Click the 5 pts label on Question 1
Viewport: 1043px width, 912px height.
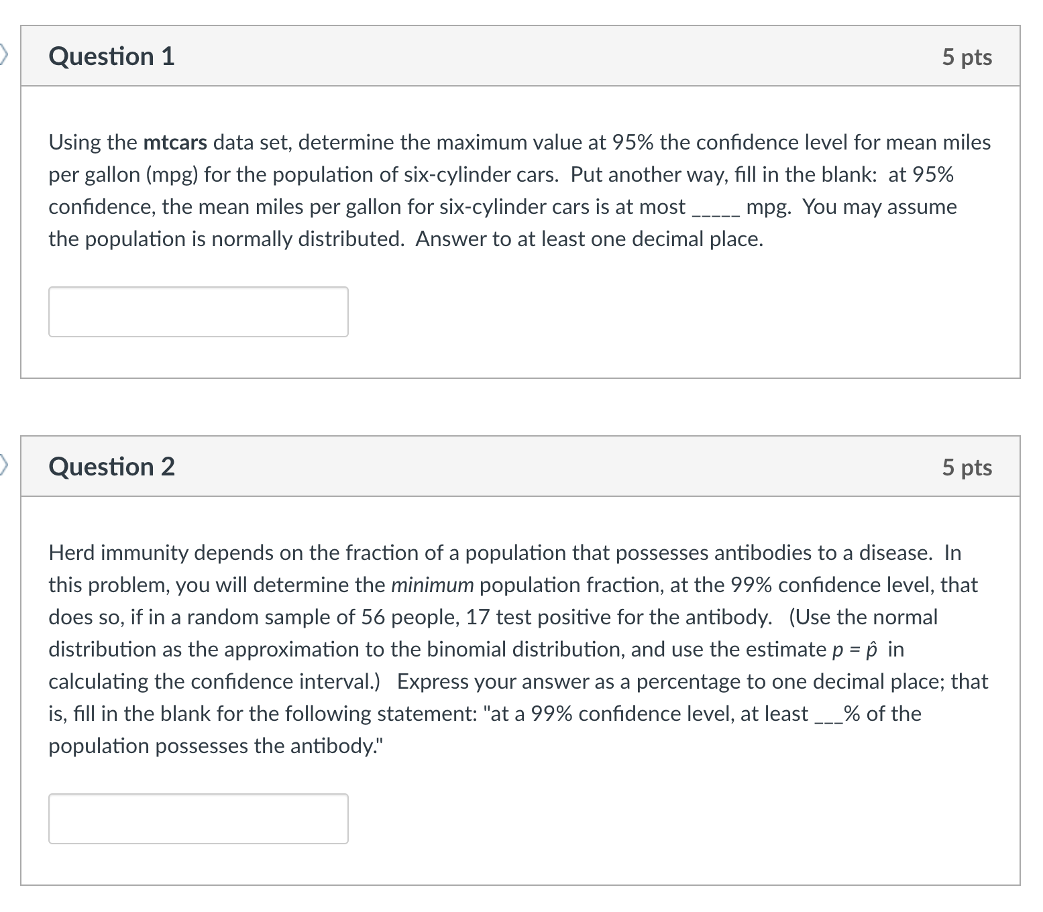pyautogui.click(x=967, y=58)
